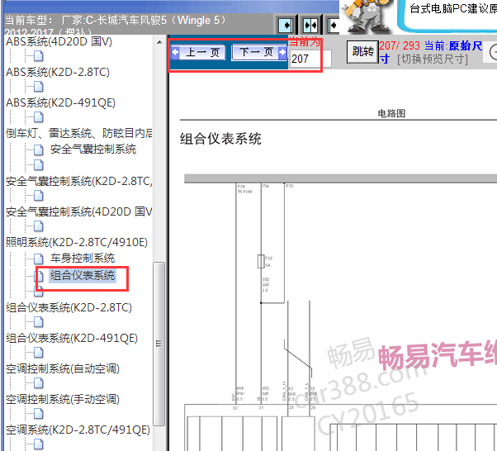The height and width of the screenshot is (451, 497).
Task: Select 照明系统(K2D-2.8TC/4910E) tree node
Action: [77, 242]
